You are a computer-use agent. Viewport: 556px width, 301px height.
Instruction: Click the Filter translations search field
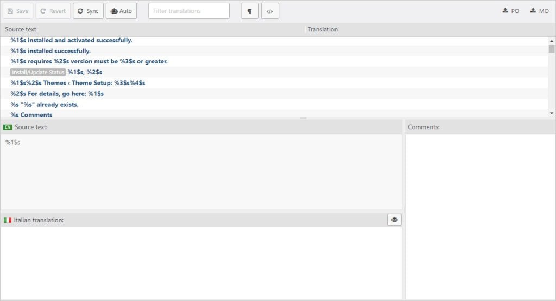coord(188,11)
